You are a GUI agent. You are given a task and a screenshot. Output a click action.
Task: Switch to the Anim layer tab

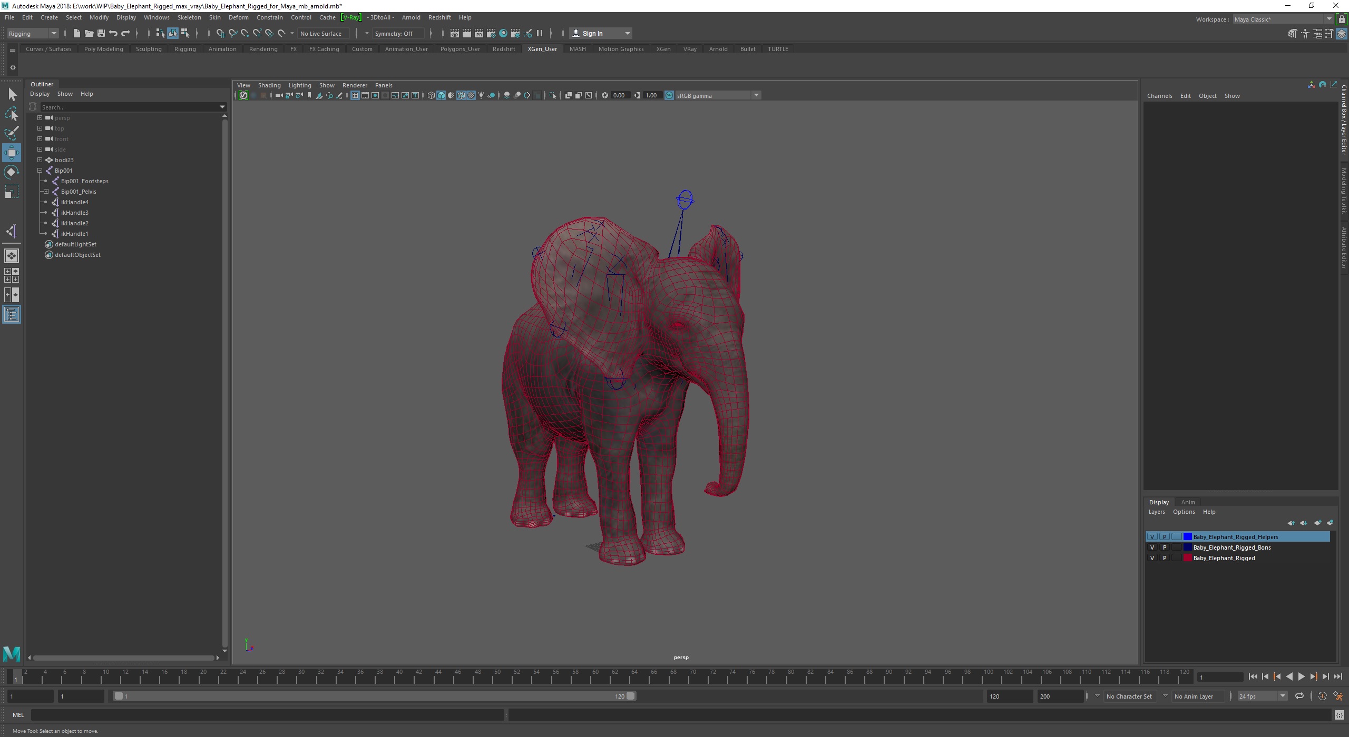point(1188,502)
